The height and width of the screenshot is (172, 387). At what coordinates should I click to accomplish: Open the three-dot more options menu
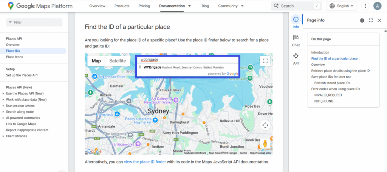pyautogui.click(x=365, y=6)
